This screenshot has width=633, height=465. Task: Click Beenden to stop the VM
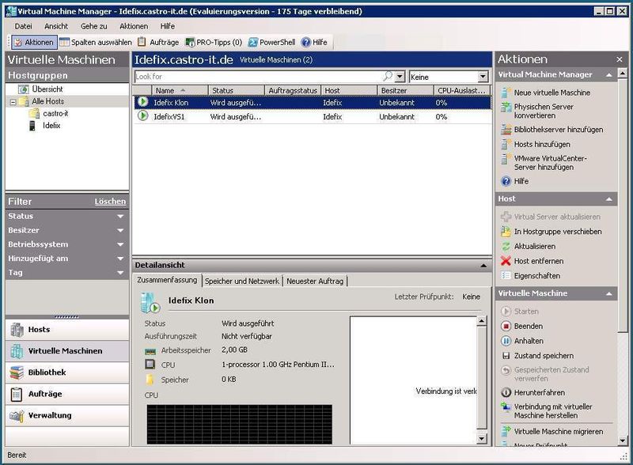coord(528,326)
